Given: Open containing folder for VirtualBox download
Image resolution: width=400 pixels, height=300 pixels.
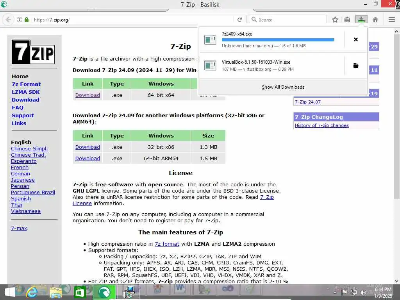Looking at the screenshot, I should 355,66.
